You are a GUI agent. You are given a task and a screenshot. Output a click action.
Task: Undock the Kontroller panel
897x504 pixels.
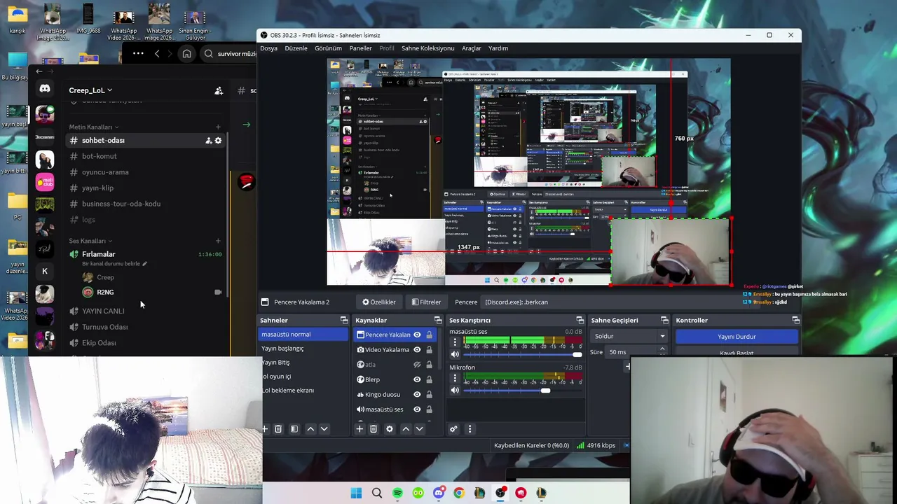[x=795, y=321]
